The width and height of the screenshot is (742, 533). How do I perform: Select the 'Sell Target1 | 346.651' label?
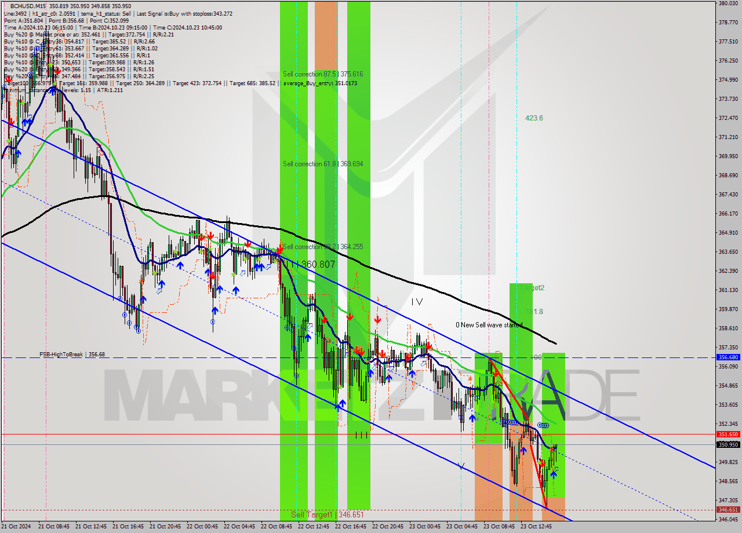328,514
